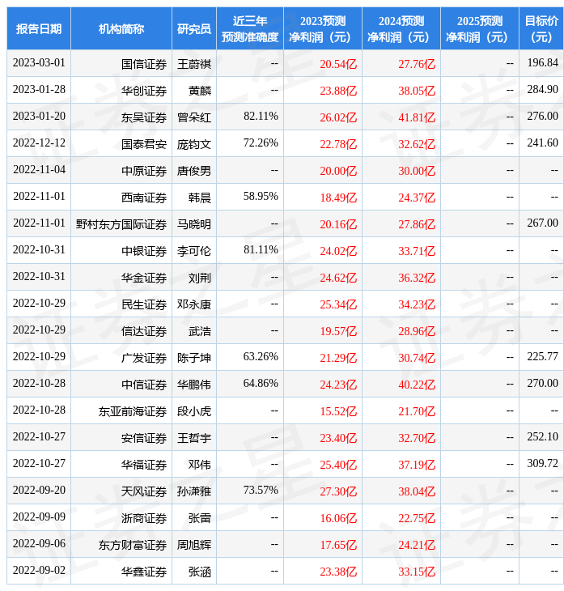This screenshot has height=591, width=564.
Task: Click the 2023-03-01 report date cell
Action: click(x=39, y=63)
